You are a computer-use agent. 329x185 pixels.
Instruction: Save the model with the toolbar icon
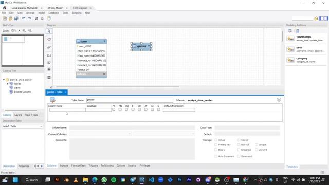[x=16, y=18]
